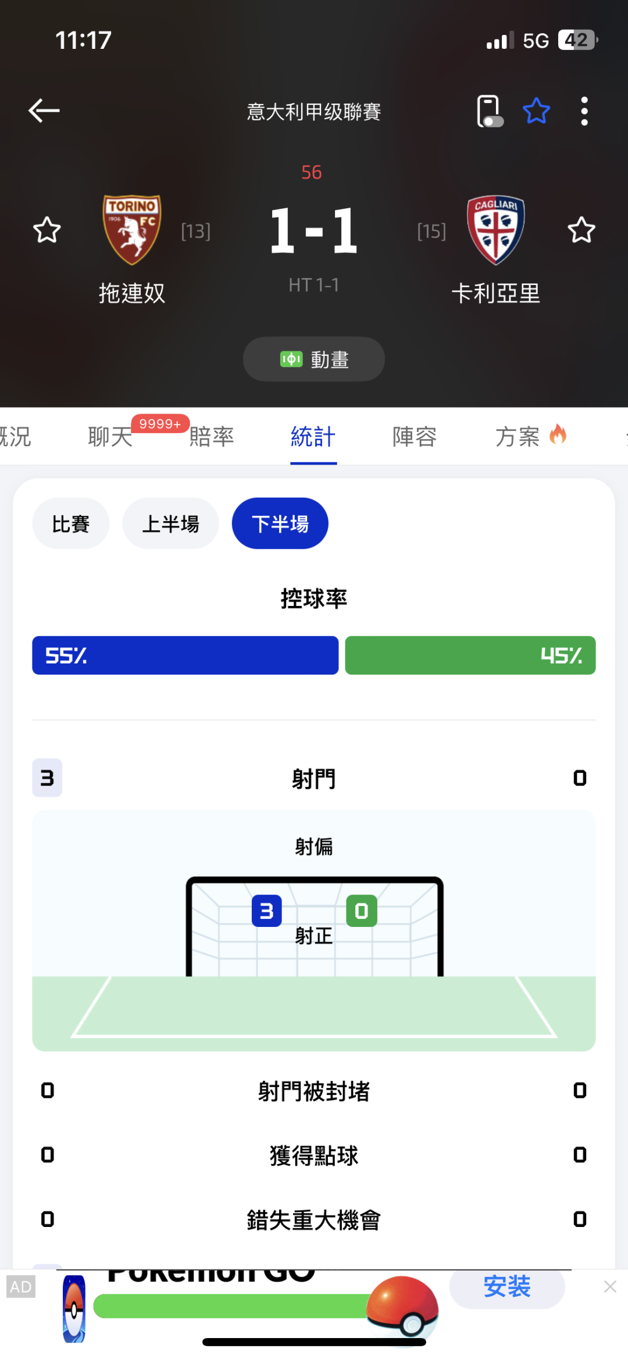Screen dimensions: 628x1359
Task: Toggle the blue favorite match star
Action: (x=536, y=110)
